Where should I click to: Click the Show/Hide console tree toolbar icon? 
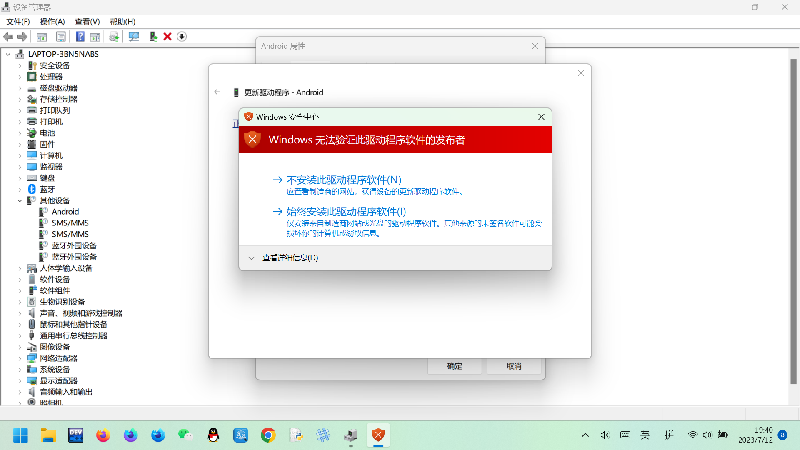pyautogui.click(x=42, y=37)
